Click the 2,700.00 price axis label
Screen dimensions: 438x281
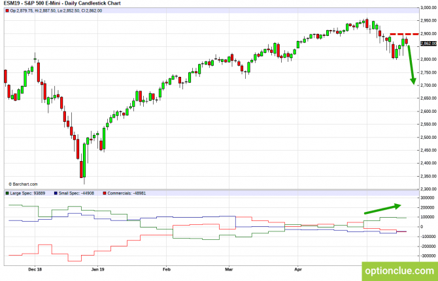pyautogui.click(x=428, y=85)
